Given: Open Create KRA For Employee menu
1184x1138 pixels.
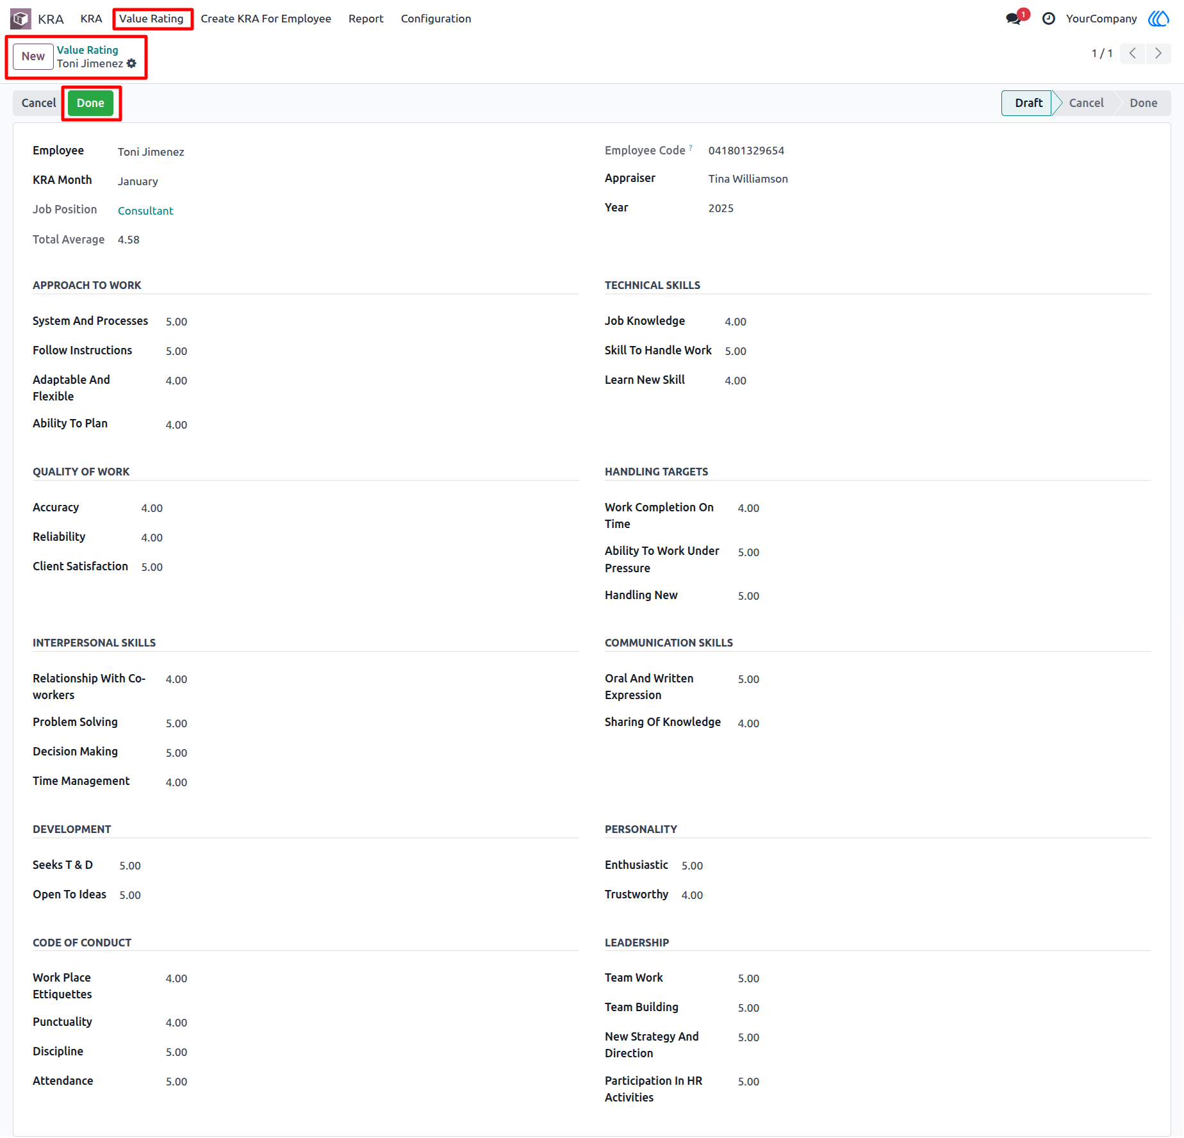Looking at the screenshot, I should 266,19.
